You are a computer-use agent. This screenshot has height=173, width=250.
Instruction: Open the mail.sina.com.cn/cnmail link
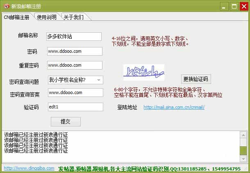point(174,107)
